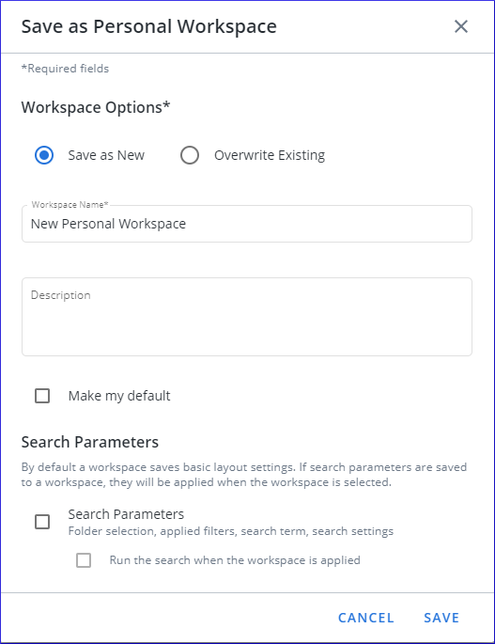Click the 'Folder selection, applied filters' subtitle text

(231, 531)
